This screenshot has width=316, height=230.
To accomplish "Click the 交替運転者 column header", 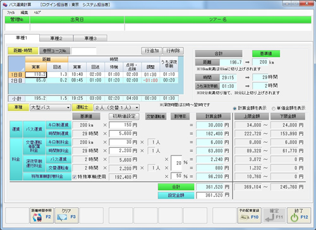I will pos(156,116).
